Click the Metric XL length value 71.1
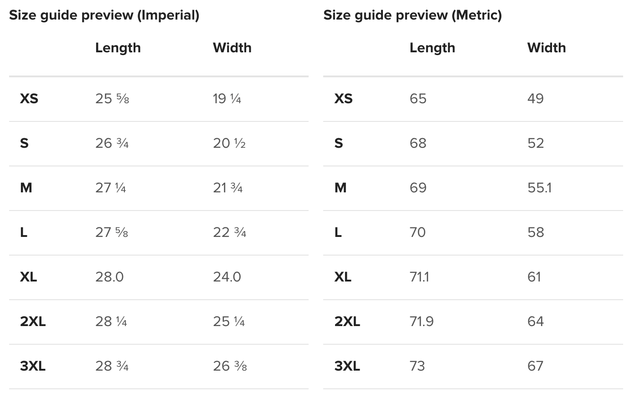The height and width of the screenshot is (402, 640). (x=419, y=277)
